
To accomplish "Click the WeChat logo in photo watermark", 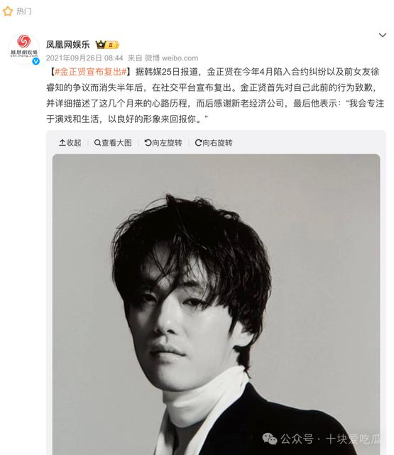I will point(270,439).
